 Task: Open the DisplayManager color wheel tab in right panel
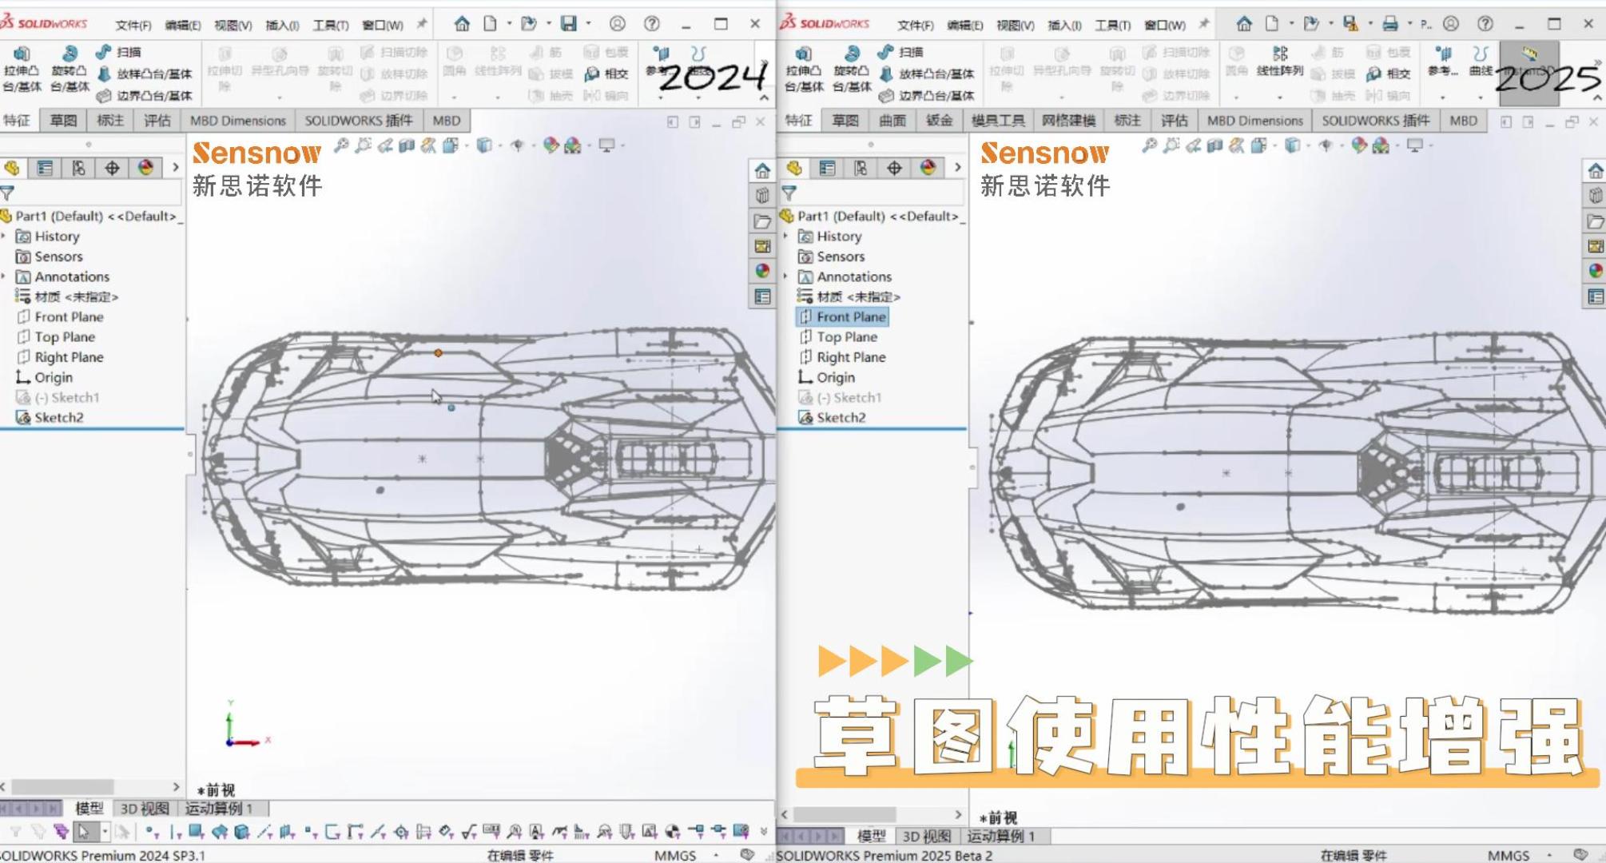pos(928,168)
